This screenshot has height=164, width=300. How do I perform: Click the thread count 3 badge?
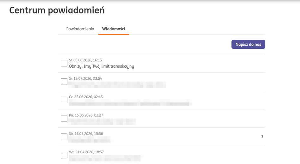click(x=262, y=137)
